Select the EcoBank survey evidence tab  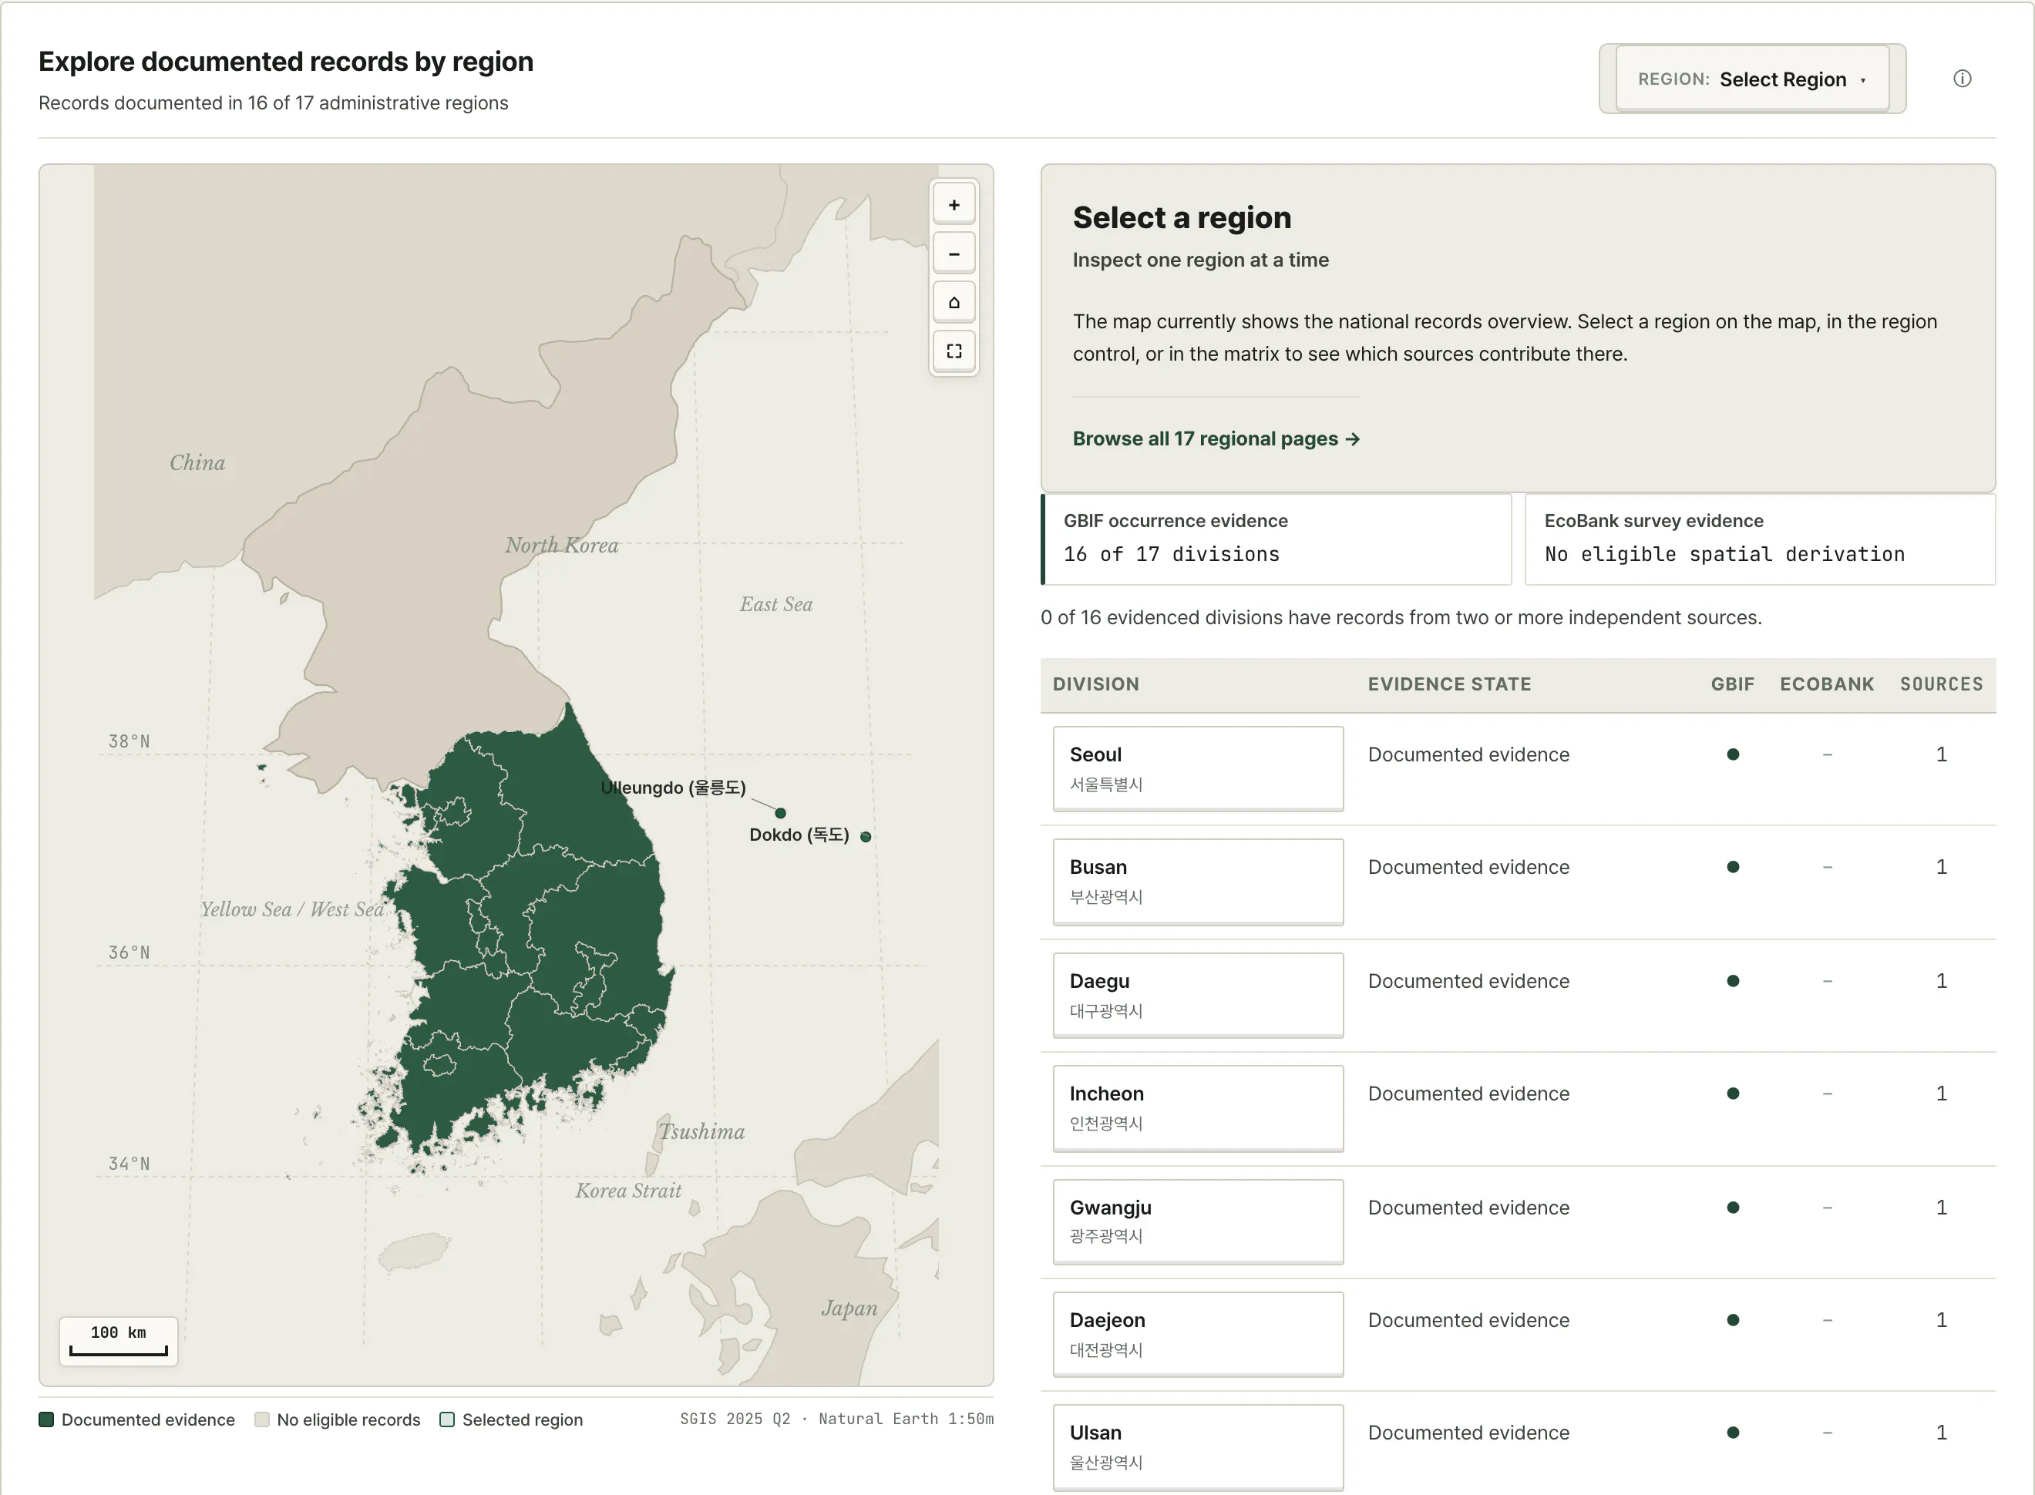tap(1760, 539)
